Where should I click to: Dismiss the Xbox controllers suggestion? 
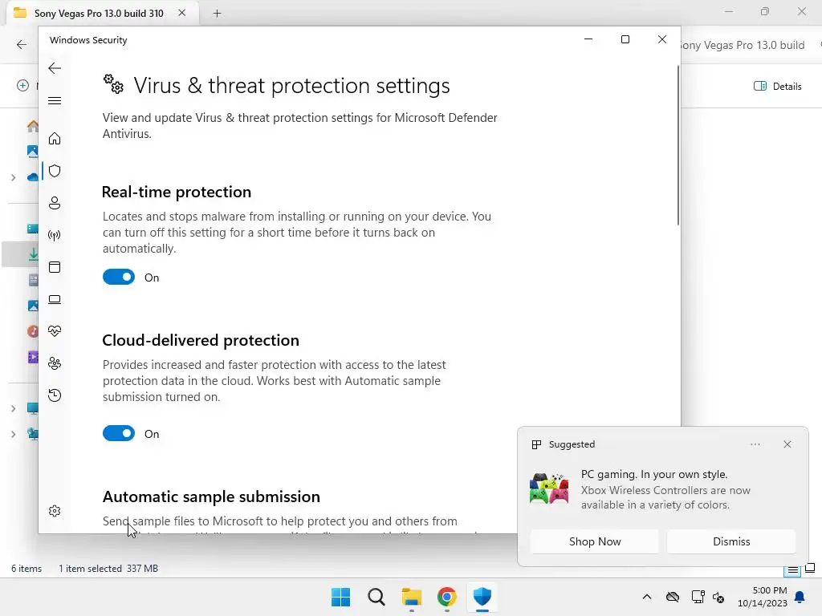pyautogui.click(x=731, y=541)
